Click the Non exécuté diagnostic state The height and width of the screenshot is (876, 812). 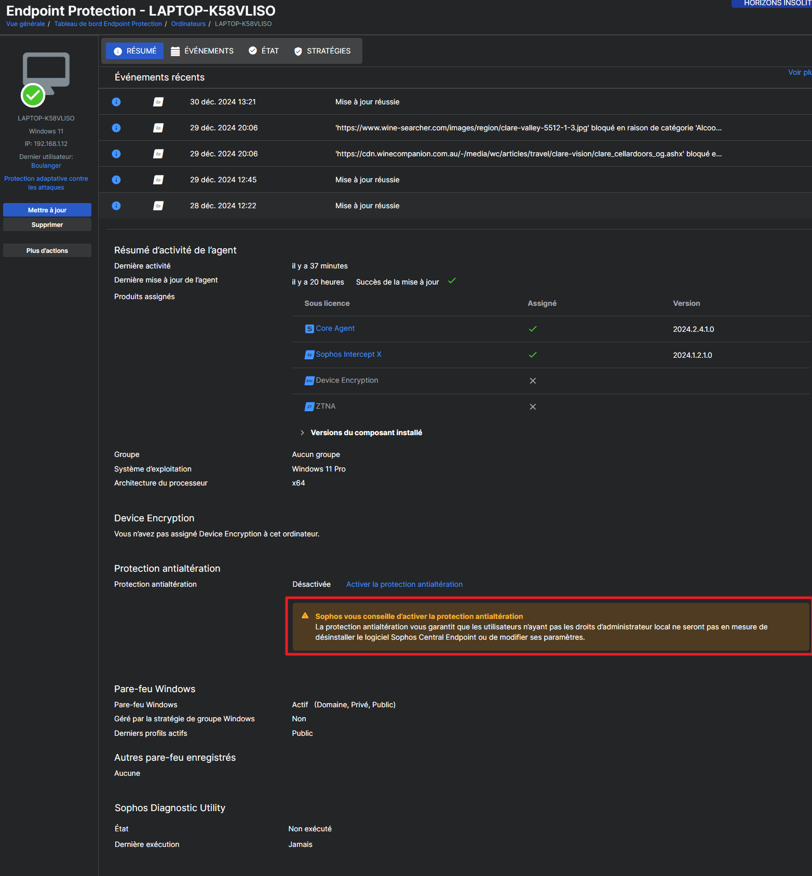coord(310,829)
